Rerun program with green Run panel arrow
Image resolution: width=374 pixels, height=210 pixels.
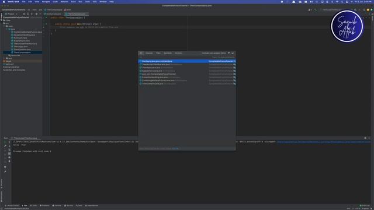[5, 142]
